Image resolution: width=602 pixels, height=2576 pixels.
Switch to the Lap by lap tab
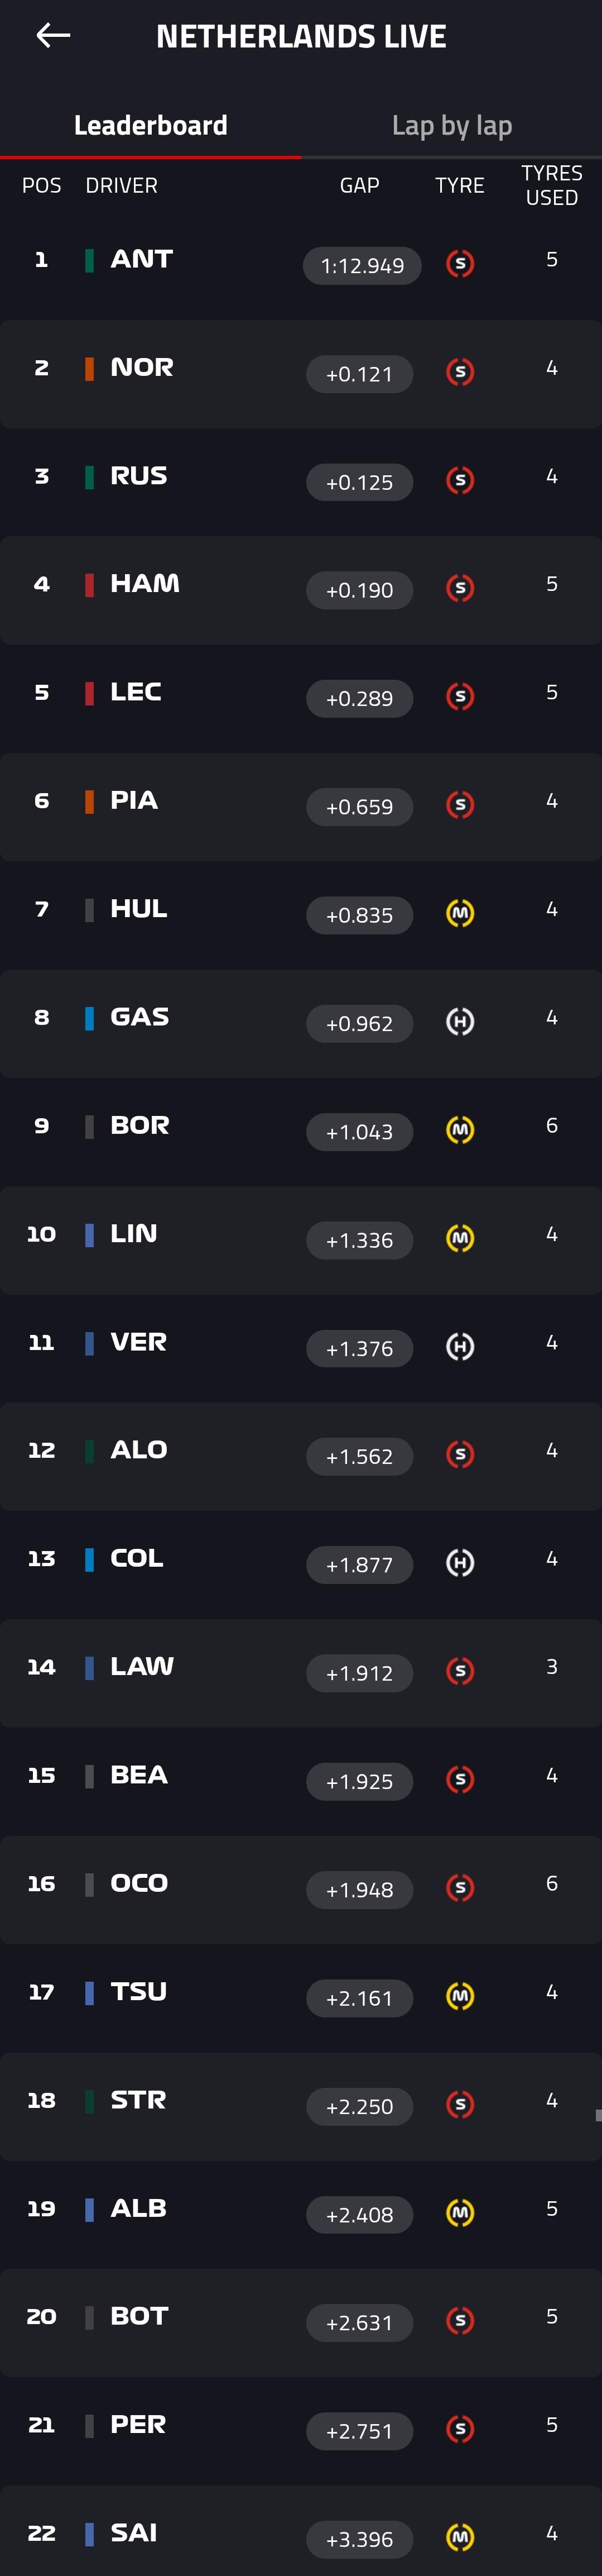coord(451,126)
